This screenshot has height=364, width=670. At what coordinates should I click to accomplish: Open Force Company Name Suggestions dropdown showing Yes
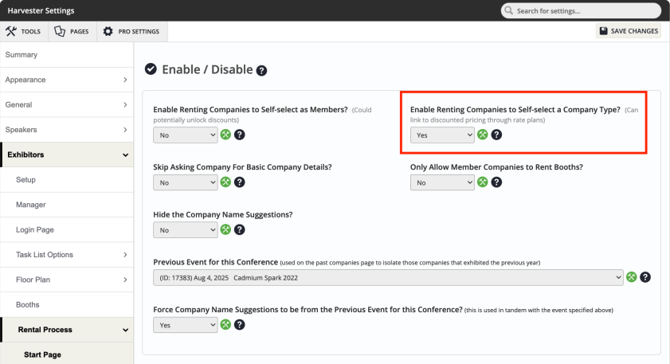point(186,325)
